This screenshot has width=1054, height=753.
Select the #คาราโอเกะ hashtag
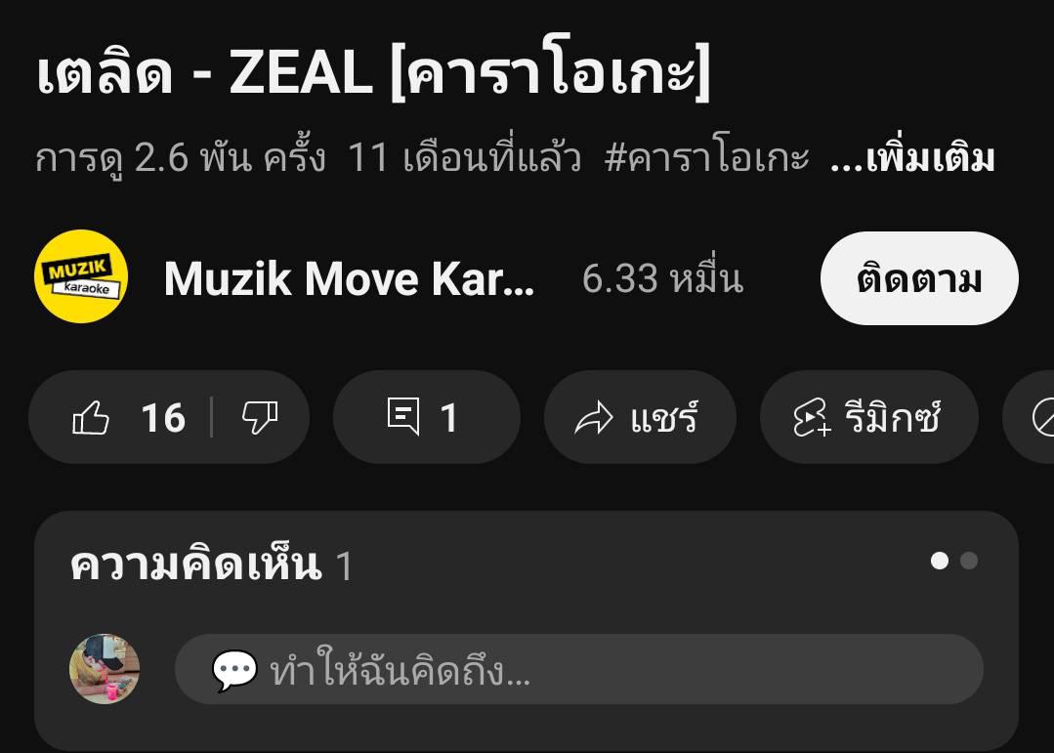click(x=706, y=158)
